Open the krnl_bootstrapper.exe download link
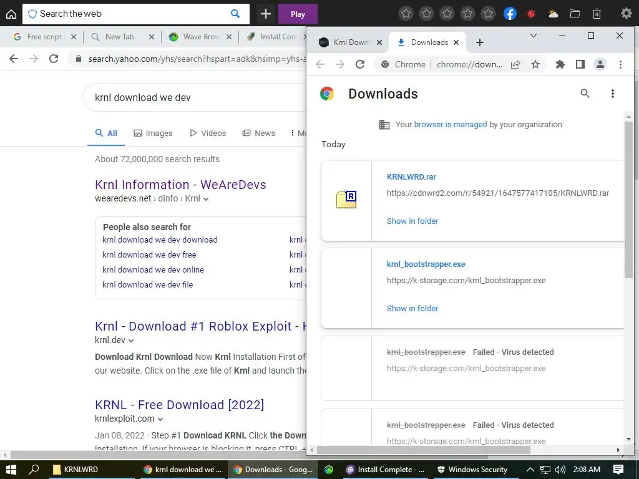The height and width of the screenshot is (479, 639). point(426,264)
